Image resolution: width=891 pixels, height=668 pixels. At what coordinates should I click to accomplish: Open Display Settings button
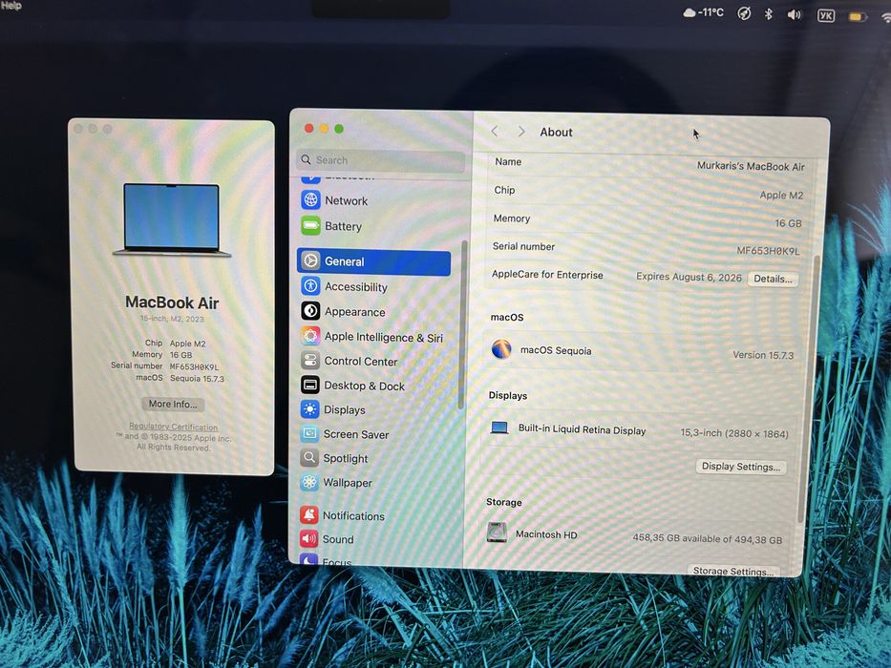point(740,467)
